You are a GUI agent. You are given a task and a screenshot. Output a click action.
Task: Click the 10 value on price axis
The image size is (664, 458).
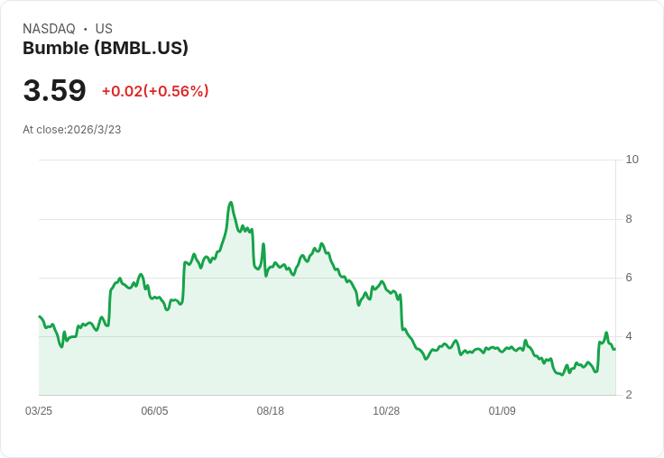pos(632,160)
